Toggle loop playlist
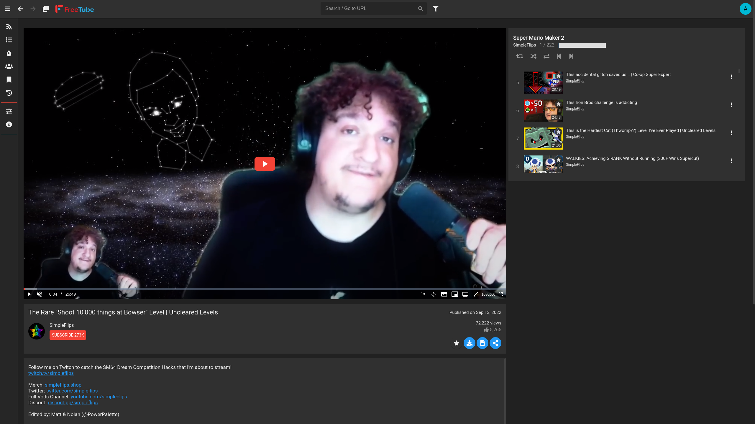 520,56
